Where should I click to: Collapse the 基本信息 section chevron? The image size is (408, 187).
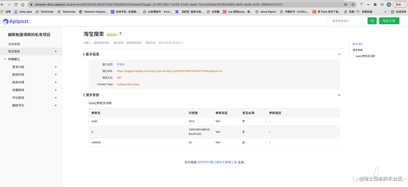click(x=339, y=54)
